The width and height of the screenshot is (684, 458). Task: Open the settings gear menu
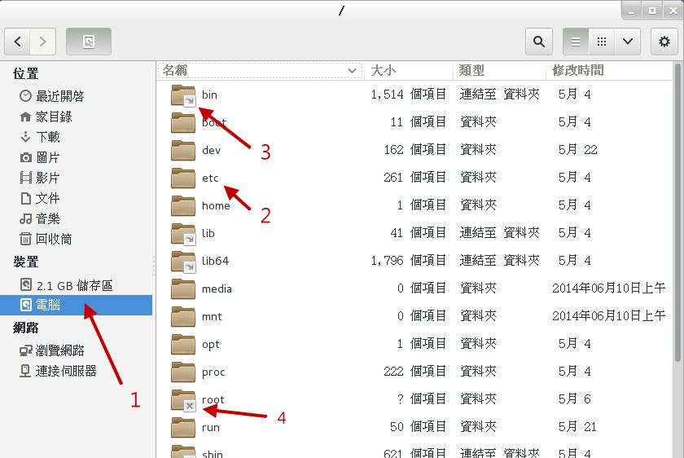pyautogui.click(x=664, y=42)
